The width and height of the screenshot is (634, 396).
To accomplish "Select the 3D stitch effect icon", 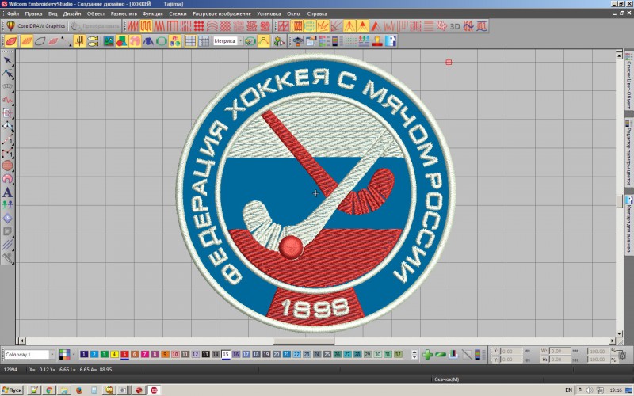I will pyautogui.click(x=455, y=26).
